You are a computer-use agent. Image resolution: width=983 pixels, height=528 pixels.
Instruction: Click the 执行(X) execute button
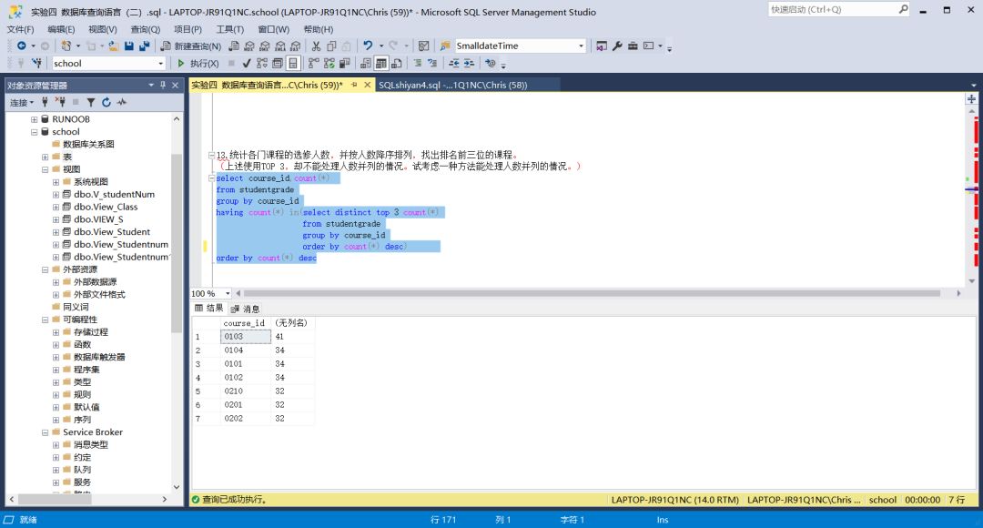click(198, 64)
